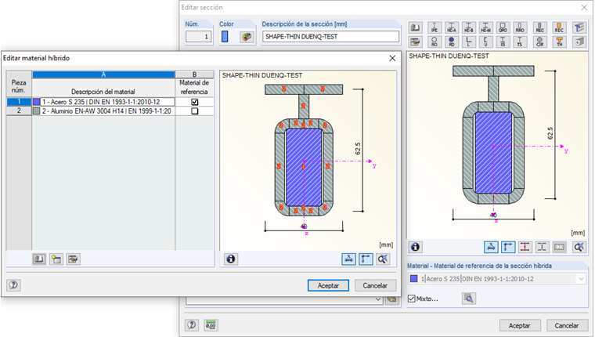
Task: Click the blue section color swatch
Action: point(225,37)
